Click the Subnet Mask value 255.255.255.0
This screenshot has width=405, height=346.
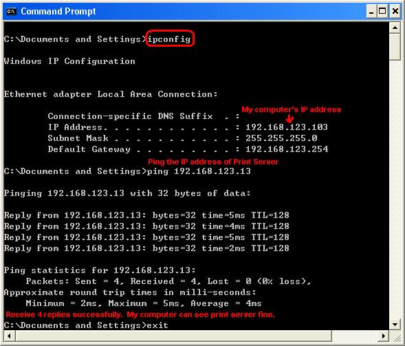(x=281, y=138)
